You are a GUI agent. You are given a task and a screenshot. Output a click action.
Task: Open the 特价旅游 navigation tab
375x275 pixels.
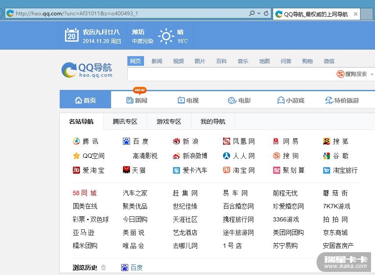(342, 100)
